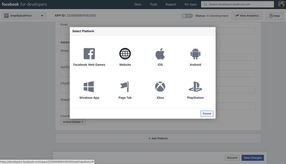Toggle the app status OFF switch
Screen dimensions: 286x164
click(x=187, y=16)
